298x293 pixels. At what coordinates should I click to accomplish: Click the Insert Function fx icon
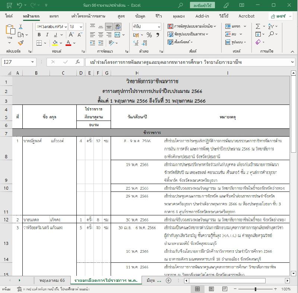point(77,62)
